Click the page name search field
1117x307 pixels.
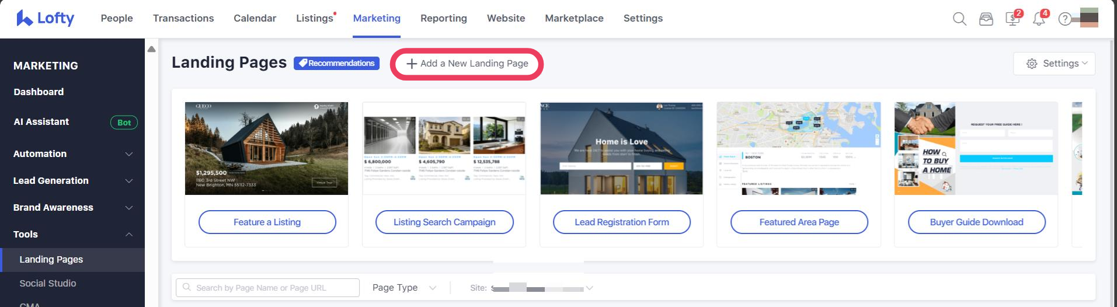point(267,288)
